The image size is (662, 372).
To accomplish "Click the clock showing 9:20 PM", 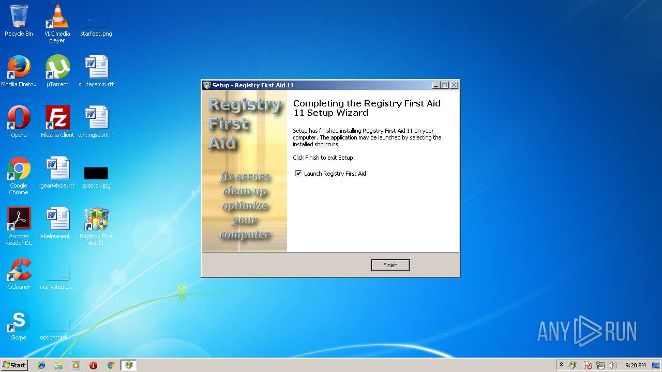I will coord(636,365).
